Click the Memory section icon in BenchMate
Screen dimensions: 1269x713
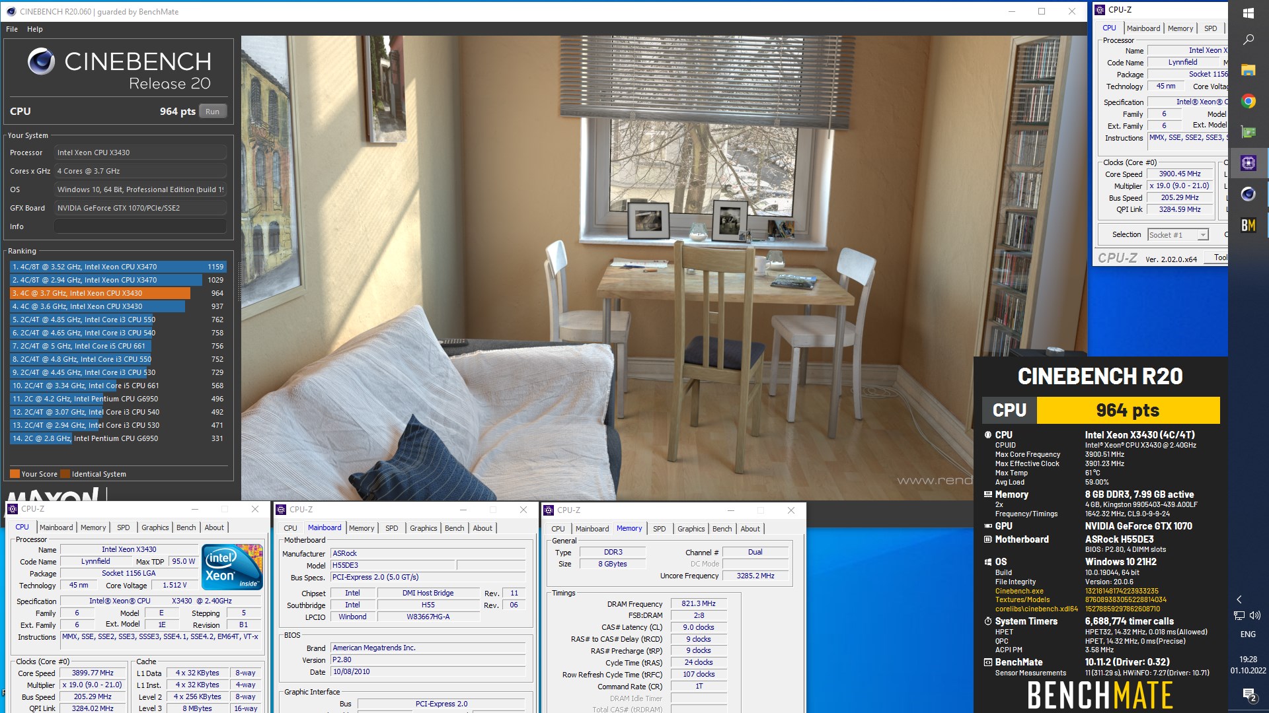988,494
